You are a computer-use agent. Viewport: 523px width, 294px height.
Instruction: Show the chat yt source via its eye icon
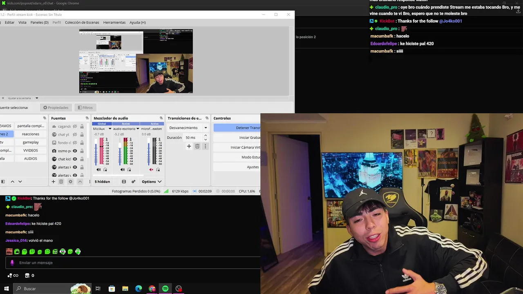(x=75, y=135)
